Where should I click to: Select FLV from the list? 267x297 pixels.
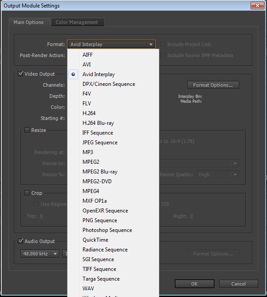point(113,104)
